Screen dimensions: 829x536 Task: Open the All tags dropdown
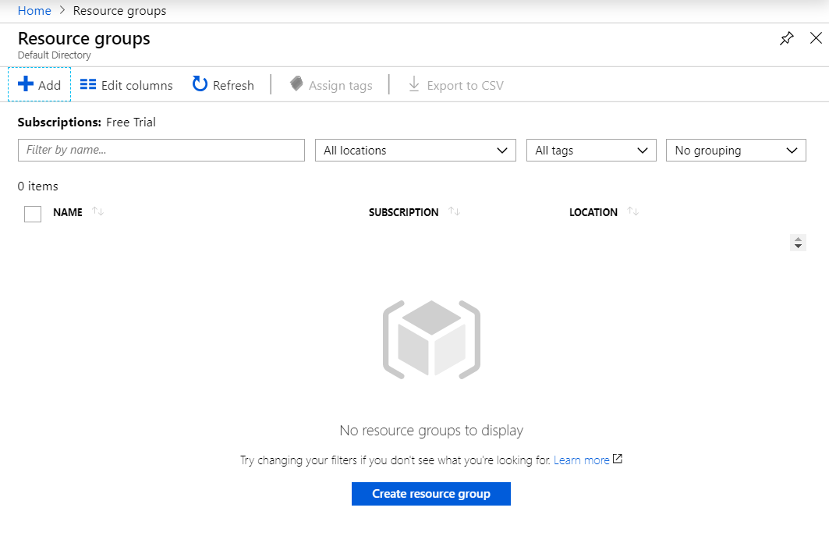[x=591, y=151]
